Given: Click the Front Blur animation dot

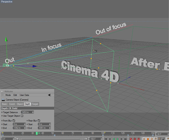Looking at the screenshot, I should (x=2, y=121).
